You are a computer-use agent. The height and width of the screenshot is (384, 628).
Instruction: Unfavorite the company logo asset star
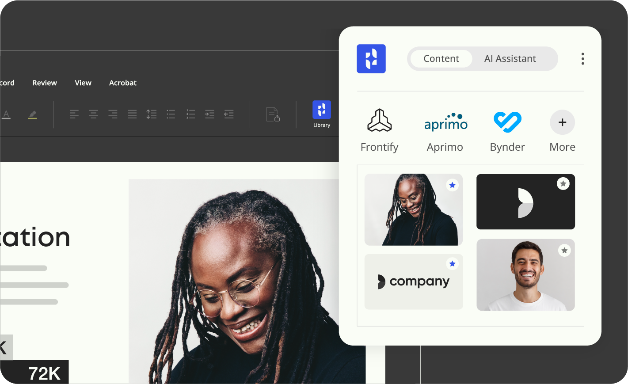pyautogui.click(x=452, y=264)
